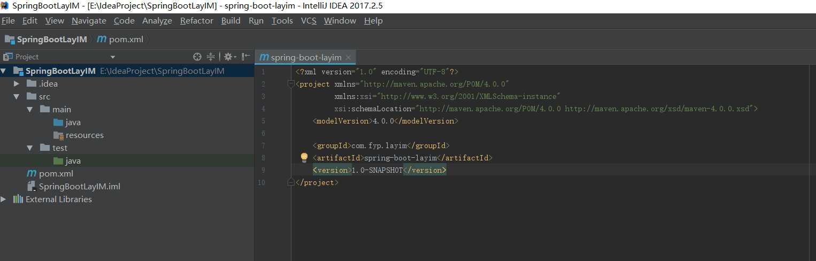Open the Project view dropdown arrow
Viewport: 816px width, 261px height.
pos(113,57)
